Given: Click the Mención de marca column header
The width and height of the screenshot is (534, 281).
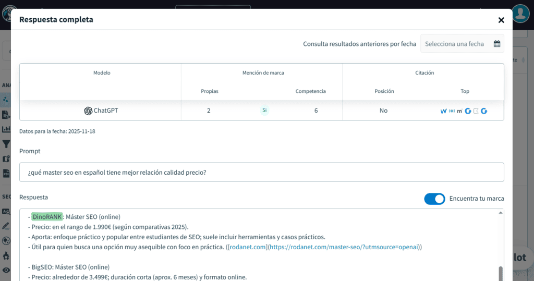Looking at the screenshot, I should coord(263,72).
